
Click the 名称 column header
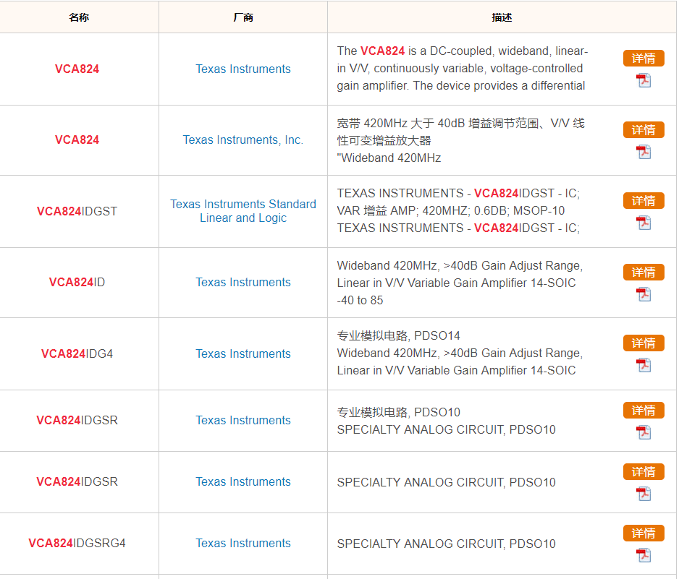pyautogui.click(x=79, y=17)
